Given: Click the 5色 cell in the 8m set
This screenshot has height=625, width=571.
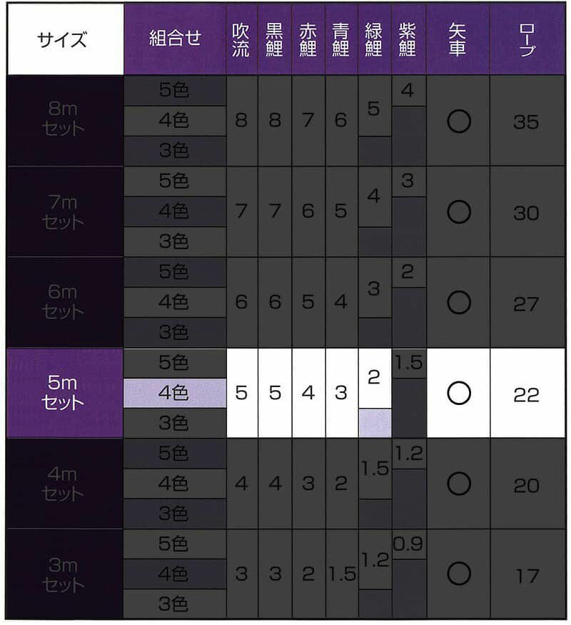Looking at the screenshot, I should click(x=175, y=91).
